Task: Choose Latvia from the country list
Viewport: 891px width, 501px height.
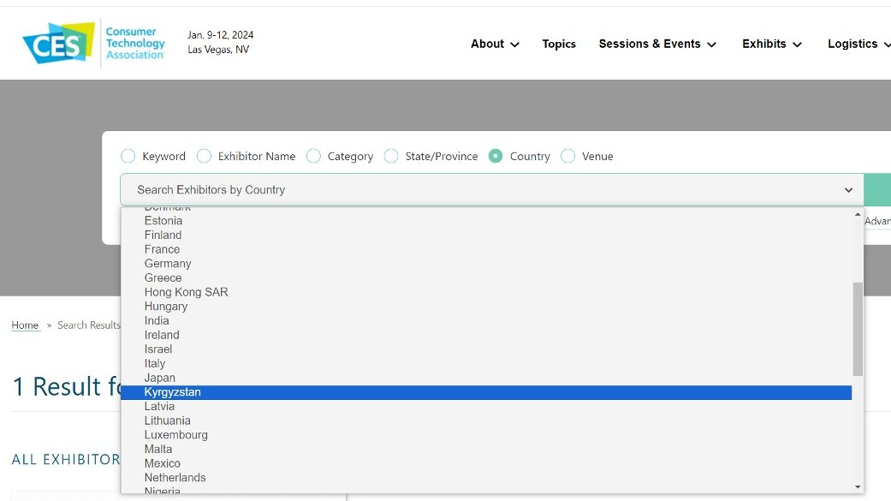Action: [x=486, y=407]
